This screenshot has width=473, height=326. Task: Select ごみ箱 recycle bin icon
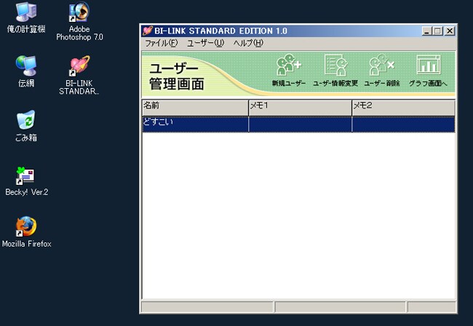click(x=26, y=126)
